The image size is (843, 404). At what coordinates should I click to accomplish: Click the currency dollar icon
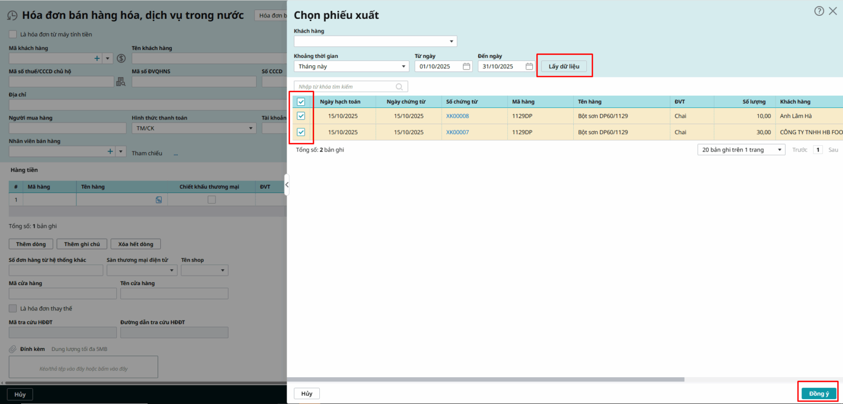point(121,58)
